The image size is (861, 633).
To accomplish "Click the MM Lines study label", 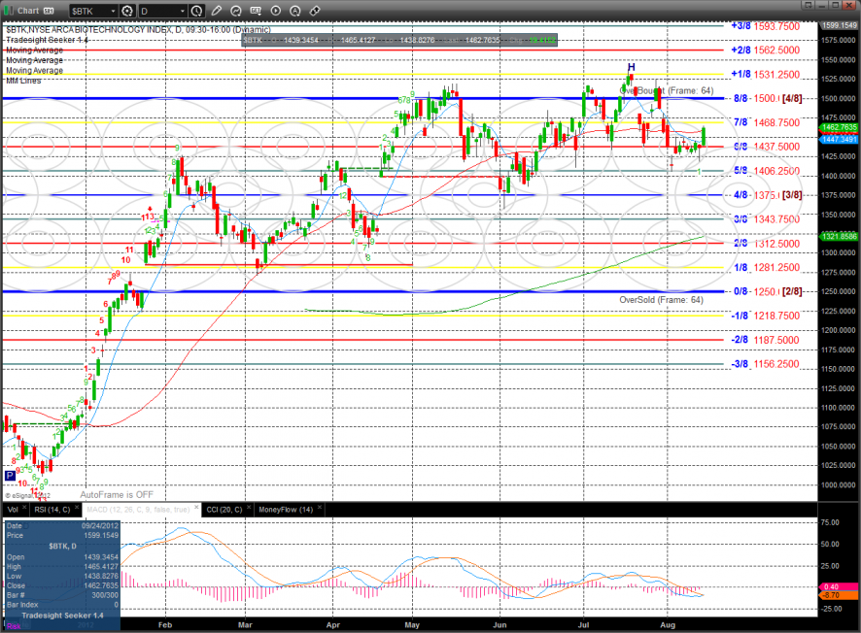I will 23,81.
